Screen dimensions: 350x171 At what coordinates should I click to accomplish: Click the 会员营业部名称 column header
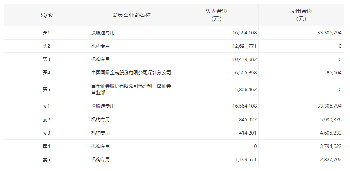(x=131, y=15)
